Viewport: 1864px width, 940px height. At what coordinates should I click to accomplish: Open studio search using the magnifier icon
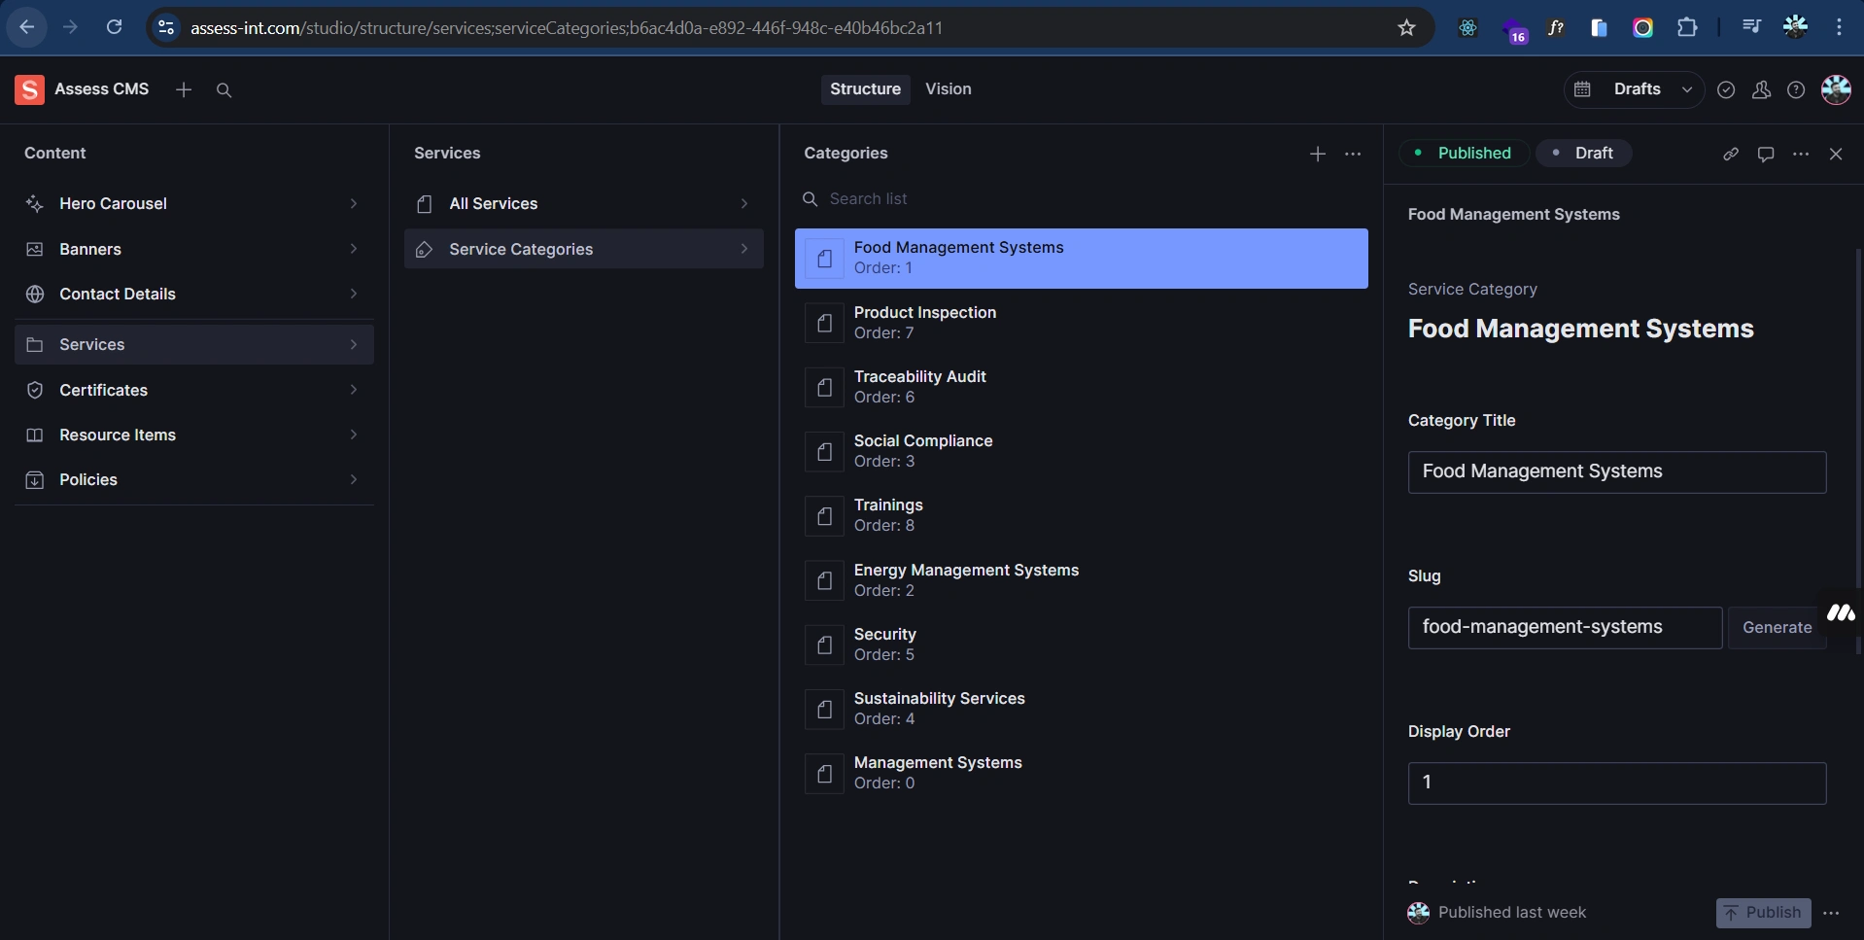224,89
